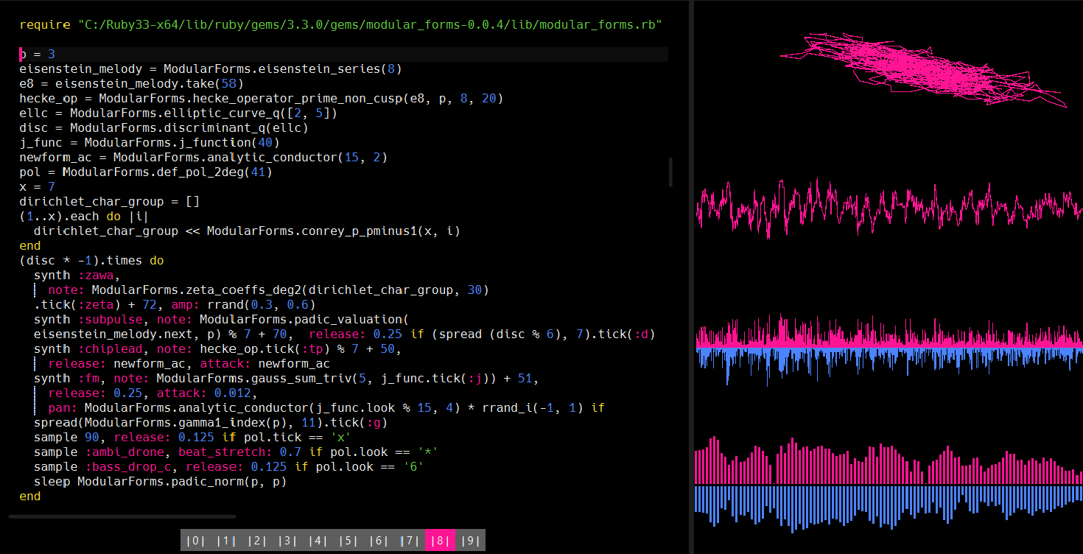Click the divider between editor and scopes
The image size is (1083, 554).
click(691, 277)
